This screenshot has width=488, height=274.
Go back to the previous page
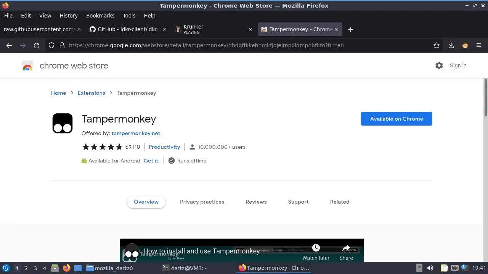(x=9, y=45)
